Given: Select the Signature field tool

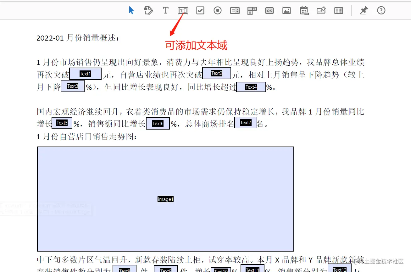Looking at the screenshot, I should [321, 10].
